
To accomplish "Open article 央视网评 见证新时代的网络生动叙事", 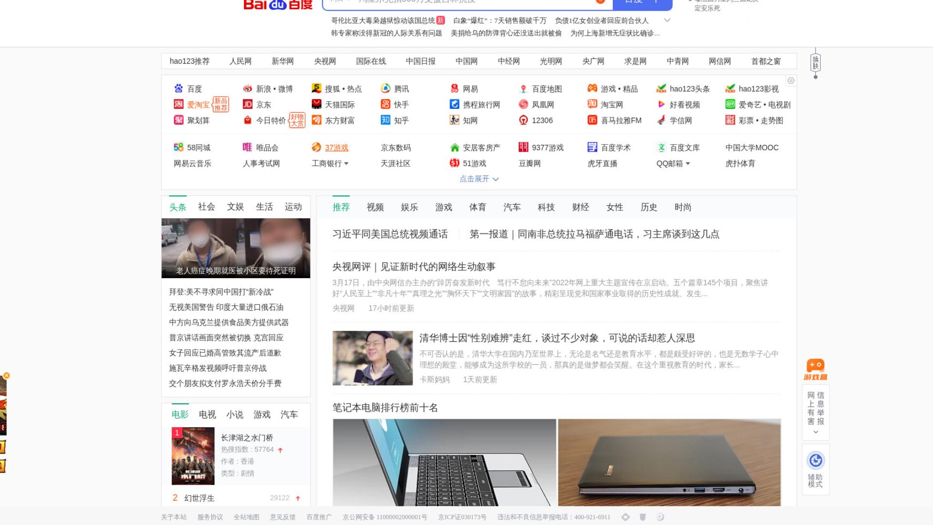I will 414,266.
